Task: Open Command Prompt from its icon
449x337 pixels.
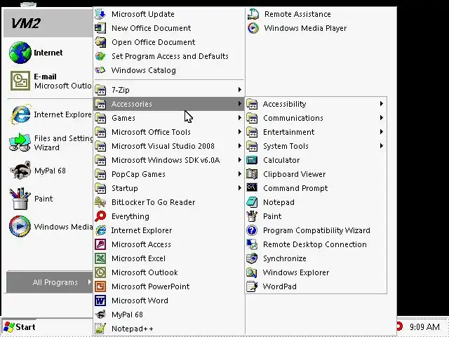Action: click(x=252, y=188)
